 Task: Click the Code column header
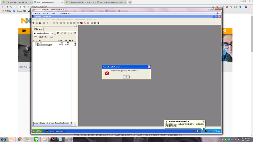coord(60,41)
